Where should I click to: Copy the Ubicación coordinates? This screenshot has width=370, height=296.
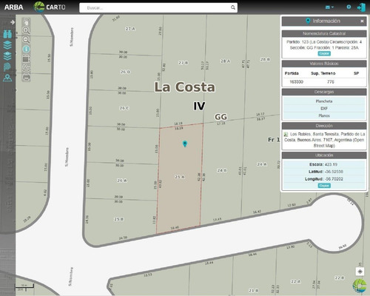pos(324,186)
